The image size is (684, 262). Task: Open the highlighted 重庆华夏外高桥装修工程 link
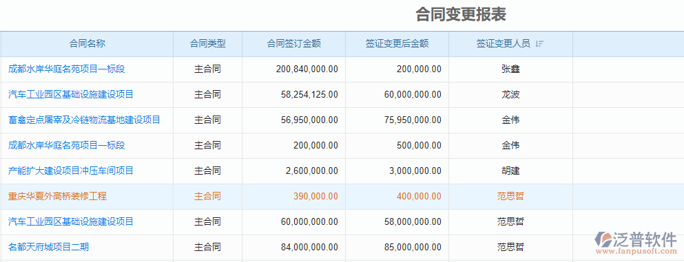pos(57,196)
